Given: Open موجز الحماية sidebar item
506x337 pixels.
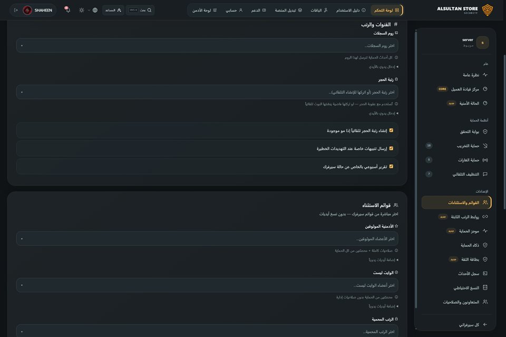Looking at the screenshot, I should tap(456, 231).
